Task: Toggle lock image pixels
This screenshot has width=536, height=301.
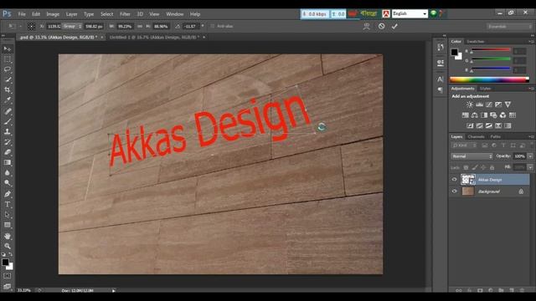Action: (475, 167)
